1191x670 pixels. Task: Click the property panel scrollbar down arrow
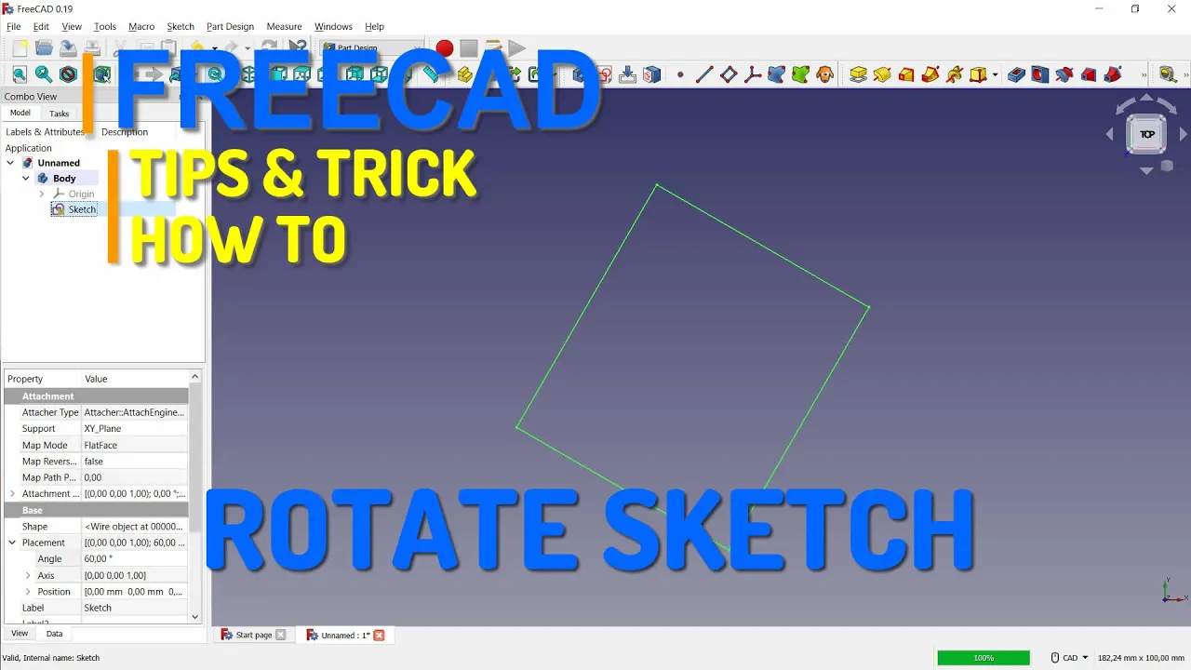click(x=194, y=616)
